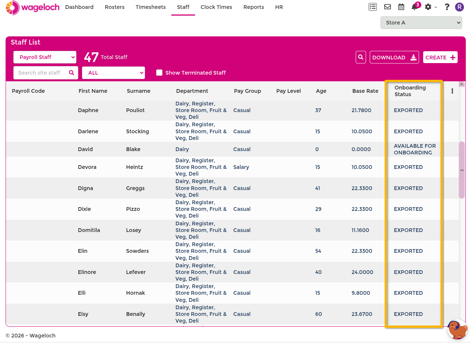The height and width of the screenshot is (343, 471).
Task: Click the scrollbar up arrow
Action: tap(462, 84)
